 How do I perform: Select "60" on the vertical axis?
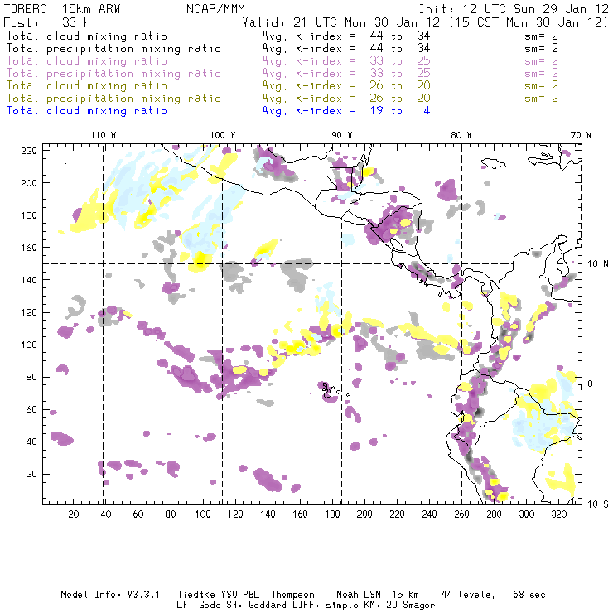(x=31, y=409)
